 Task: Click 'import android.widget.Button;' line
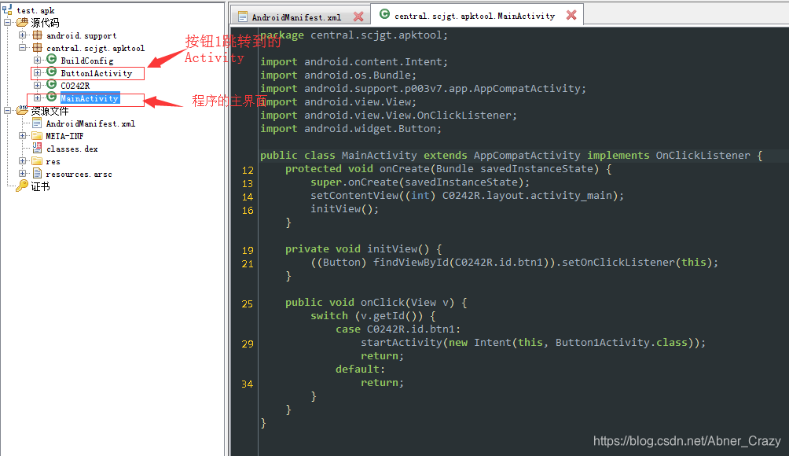(350, 129)
